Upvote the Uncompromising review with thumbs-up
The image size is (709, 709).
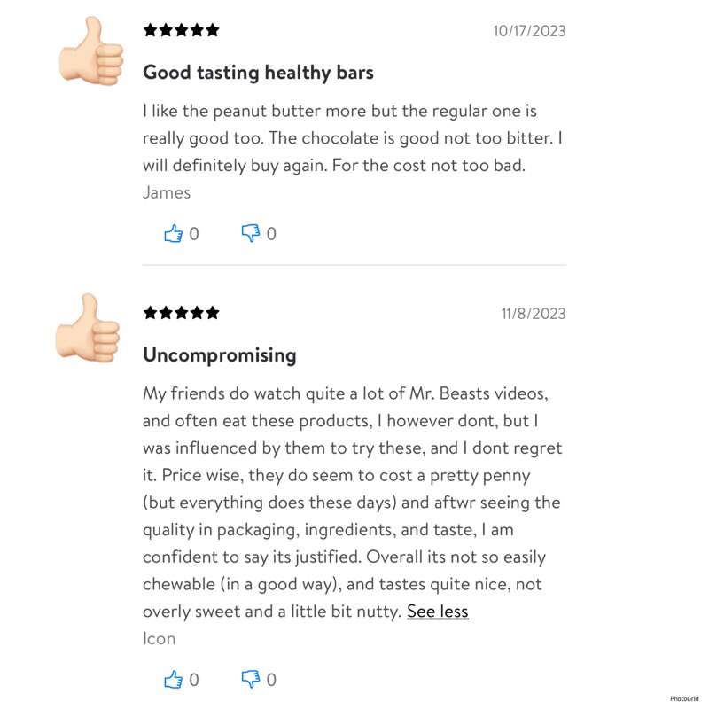pyautogui.click(x=173, y=680)
